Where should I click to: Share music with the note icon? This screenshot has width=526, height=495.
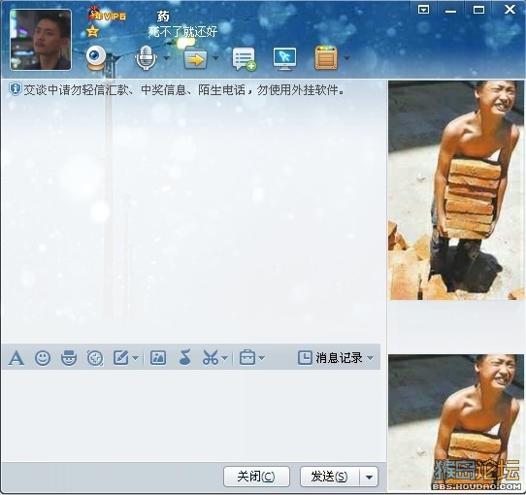pyautogui.click(x=184, y=357)
